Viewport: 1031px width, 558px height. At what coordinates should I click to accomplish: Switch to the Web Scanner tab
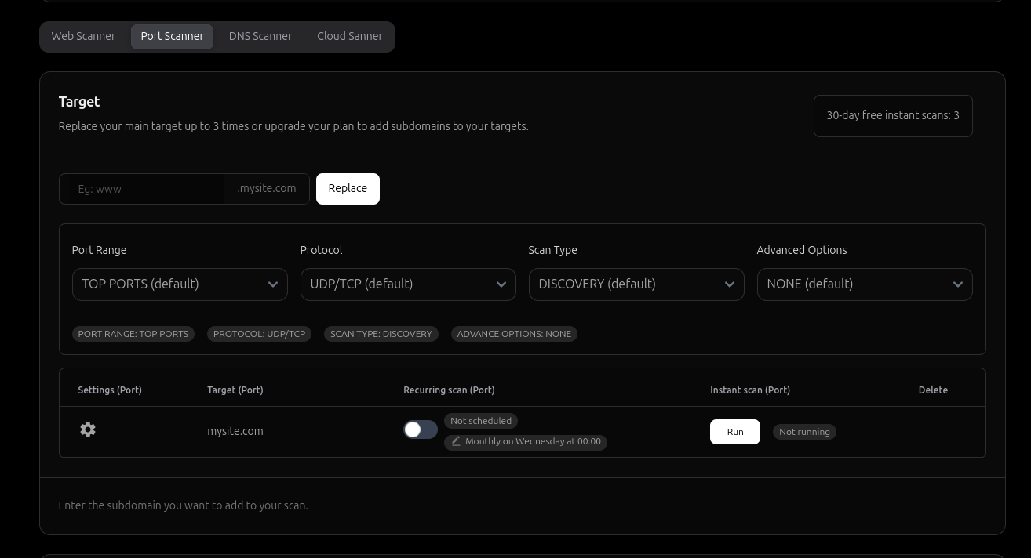[x=83, y=36]
